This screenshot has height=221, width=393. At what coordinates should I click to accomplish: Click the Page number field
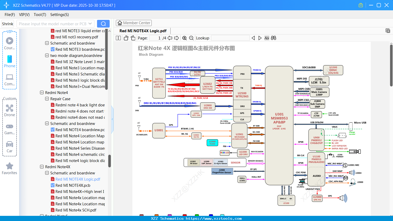pyautogui.click(x=155, y=38)
